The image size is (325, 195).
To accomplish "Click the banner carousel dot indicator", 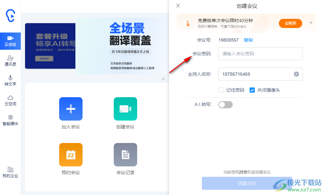I will click(163, 79).
